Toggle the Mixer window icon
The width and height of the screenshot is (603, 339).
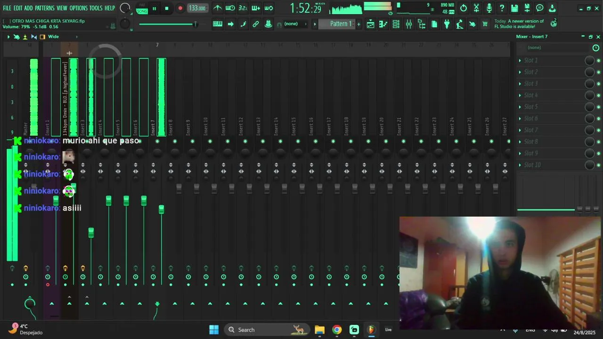(x=409, y=24)
